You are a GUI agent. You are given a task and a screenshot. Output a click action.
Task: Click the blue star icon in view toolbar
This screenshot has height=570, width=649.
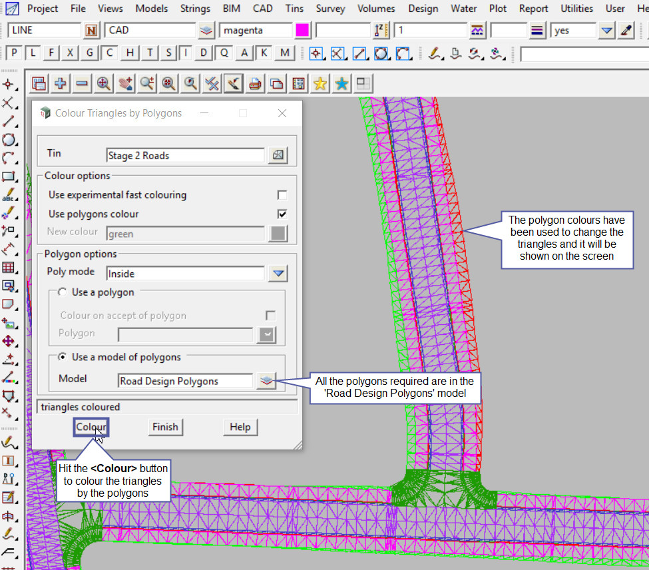[x=341, y=83]
